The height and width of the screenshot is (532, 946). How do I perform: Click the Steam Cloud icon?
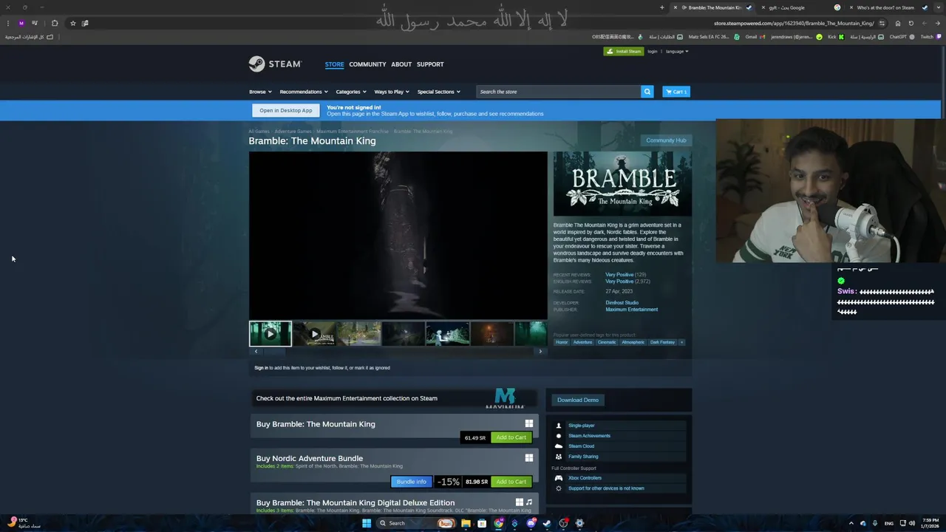click(559, 446)
